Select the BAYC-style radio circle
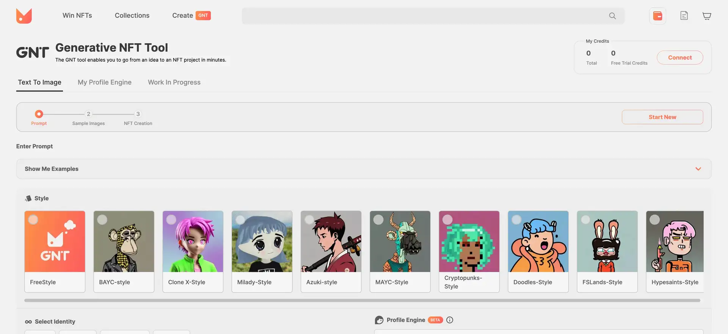The image size is (728, 334). (x=102, y=220)
